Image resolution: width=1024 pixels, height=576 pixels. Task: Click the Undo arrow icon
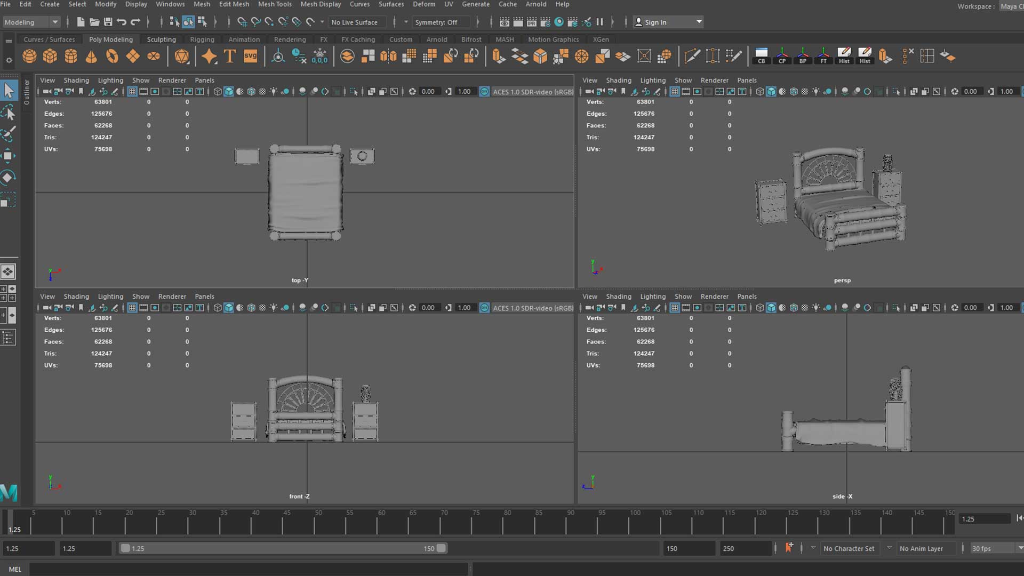[x=122, y=22]
